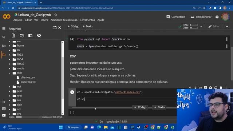
Task: Click the Colab logo
Action: click(7, 16)
